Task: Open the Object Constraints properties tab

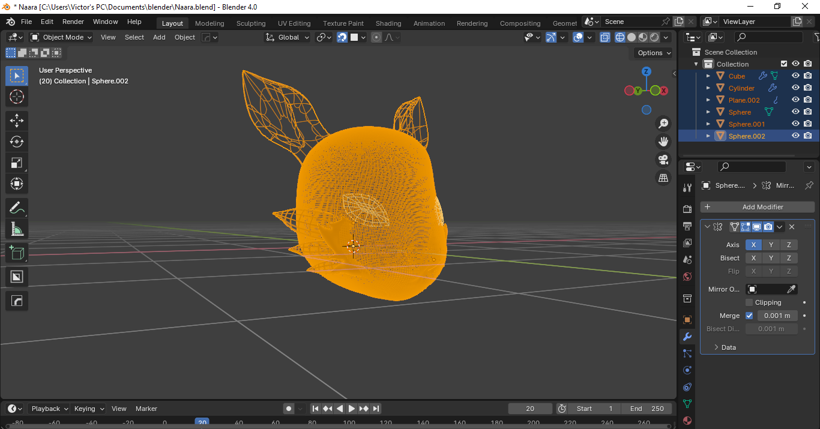Action: [687, 387]
